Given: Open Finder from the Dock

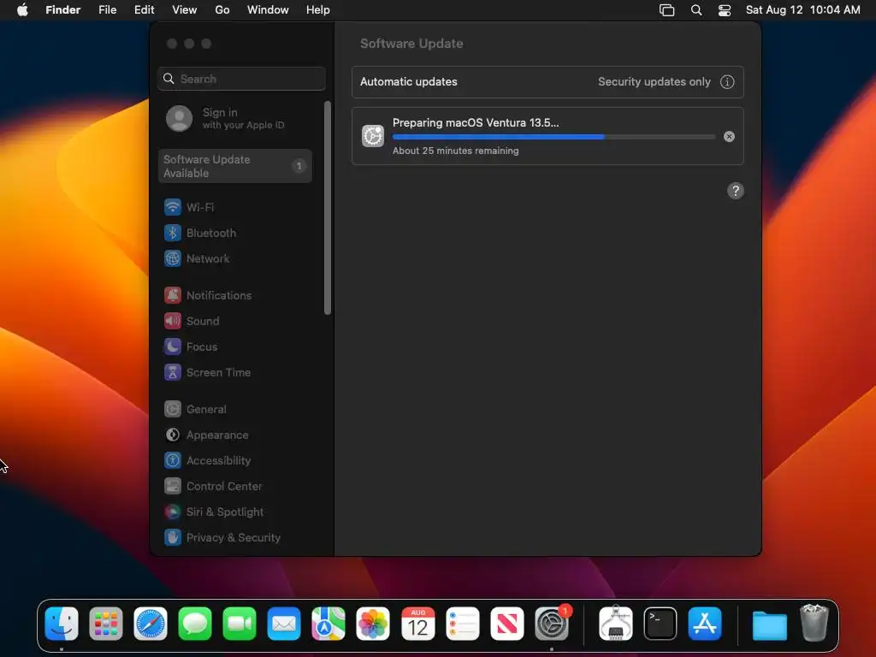Looking at the screenshot, I should point(62,624).
